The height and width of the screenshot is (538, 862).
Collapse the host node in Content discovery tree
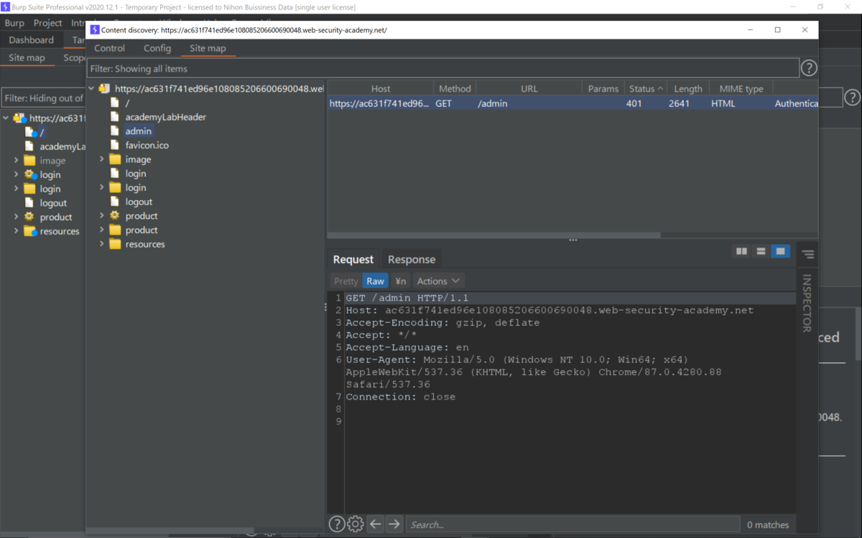[91, 89]
